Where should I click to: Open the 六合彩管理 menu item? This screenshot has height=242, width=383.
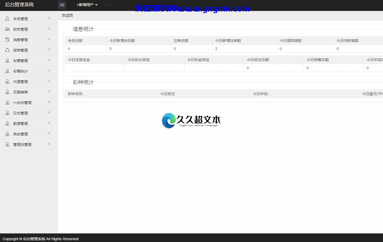point(29,102)
